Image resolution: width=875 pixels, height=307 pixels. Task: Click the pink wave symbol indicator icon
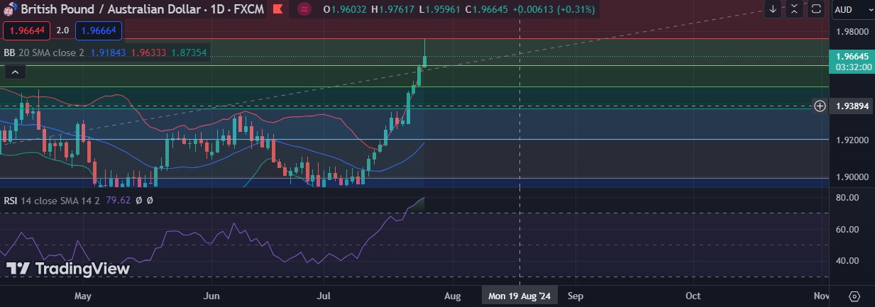(304, 9)
